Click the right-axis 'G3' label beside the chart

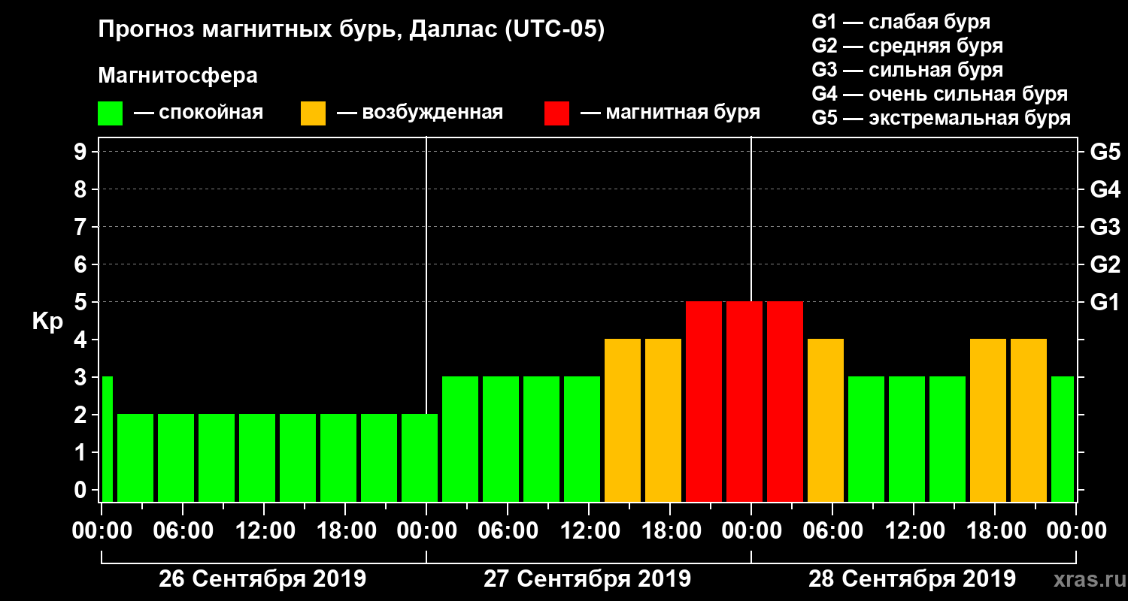[x=1105, y=228]
